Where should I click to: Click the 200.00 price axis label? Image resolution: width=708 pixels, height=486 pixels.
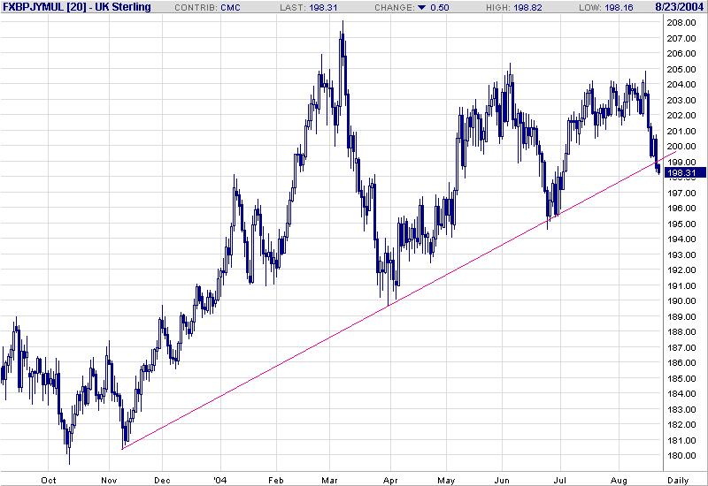click(681, 147)
